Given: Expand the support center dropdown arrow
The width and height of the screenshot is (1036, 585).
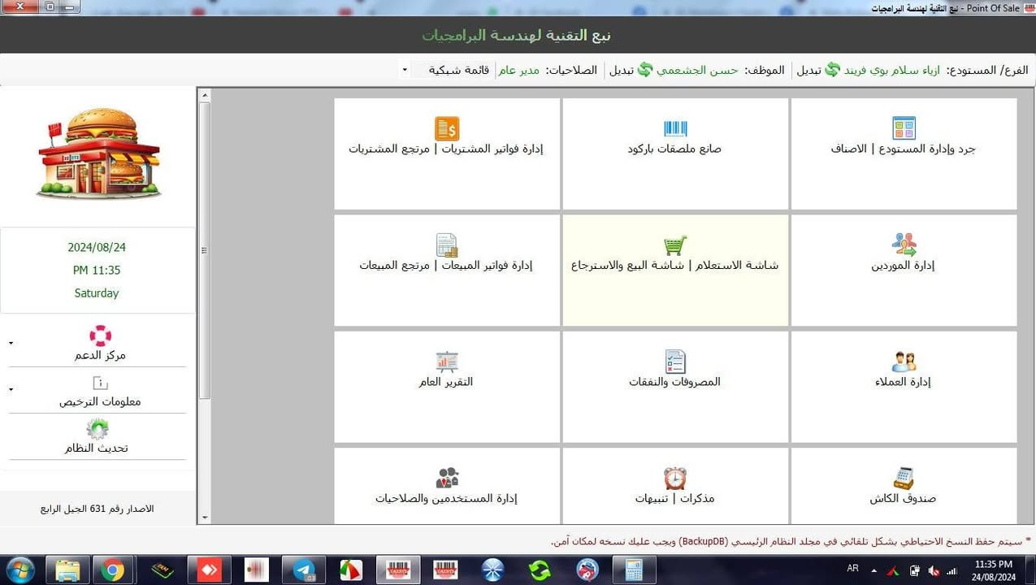Looking at the screenshot, I should 11,343.
